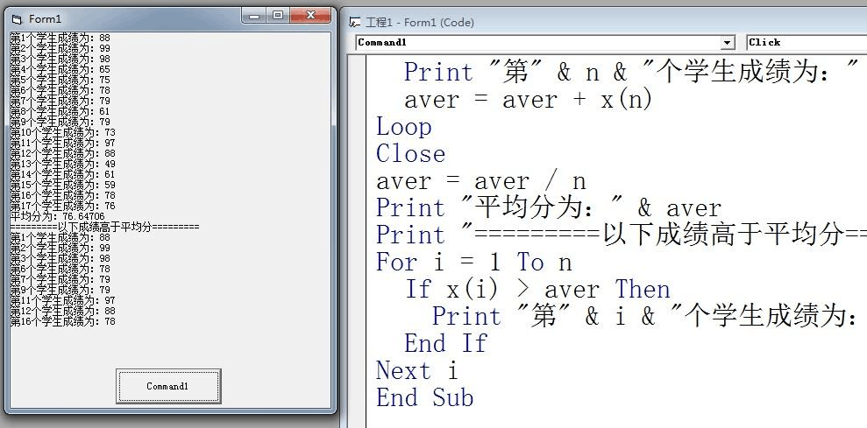Click output line 第8个学生成绩为: 61

pos(60,111)
